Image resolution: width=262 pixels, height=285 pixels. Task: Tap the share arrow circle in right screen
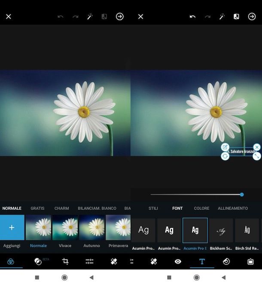252,16
